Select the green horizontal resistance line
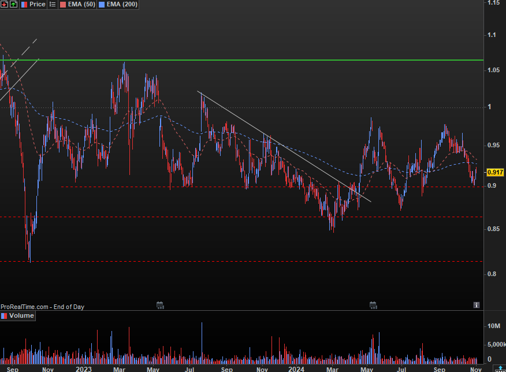 pyautogui.click(x=242, y=60)
